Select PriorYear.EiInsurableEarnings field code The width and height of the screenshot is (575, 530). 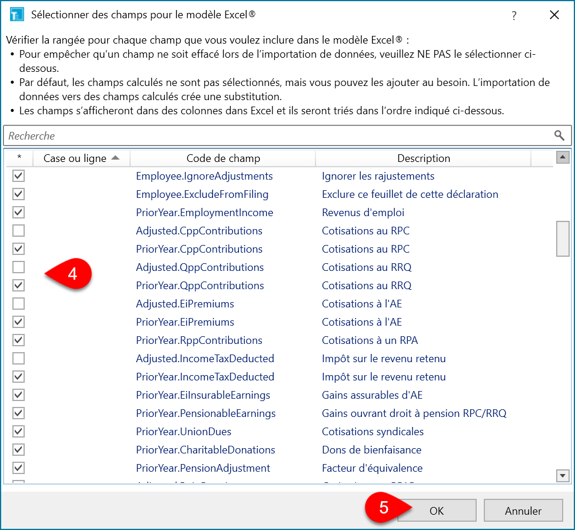203,395
